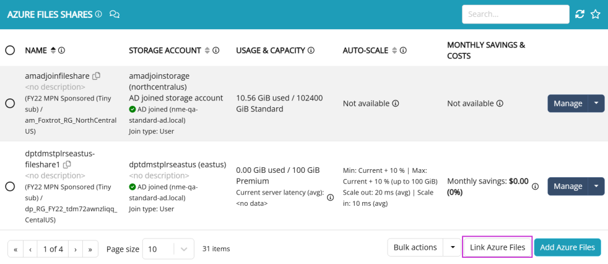
Task: Show info for Storage Account column
Action: coord(216,50)
